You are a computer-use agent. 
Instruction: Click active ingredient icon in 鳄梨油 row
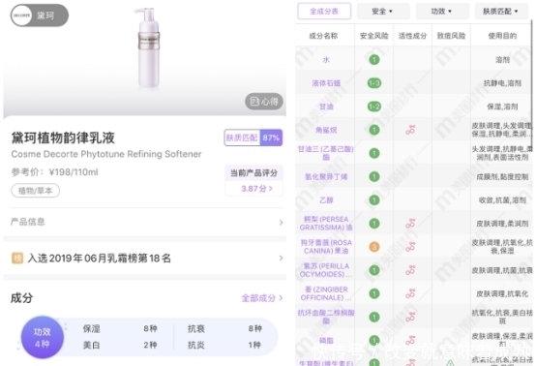click(410, 224)
